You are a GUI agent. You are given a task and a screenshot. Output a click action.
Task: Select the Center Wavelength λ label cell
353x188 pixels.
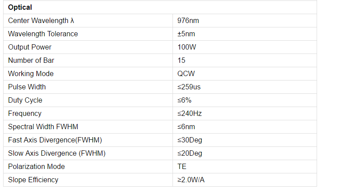tap(38, 21)
